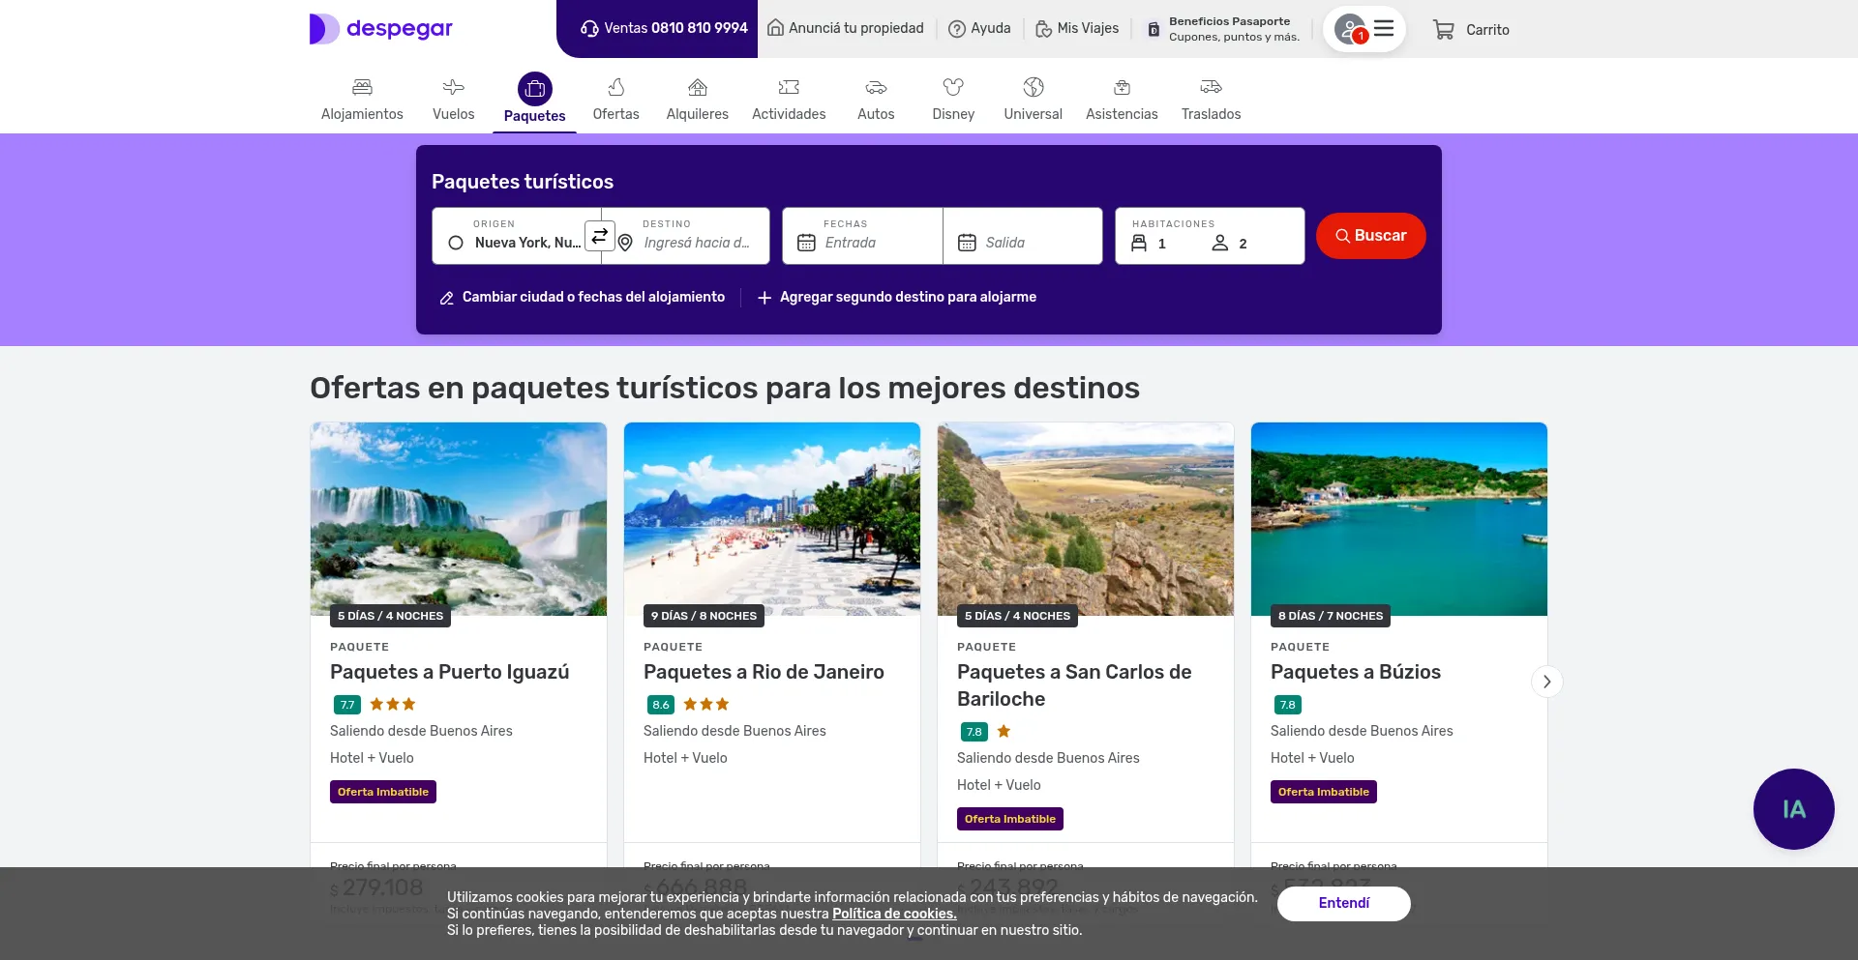
Task: Open the Salida date picker
Action: 1023,242
